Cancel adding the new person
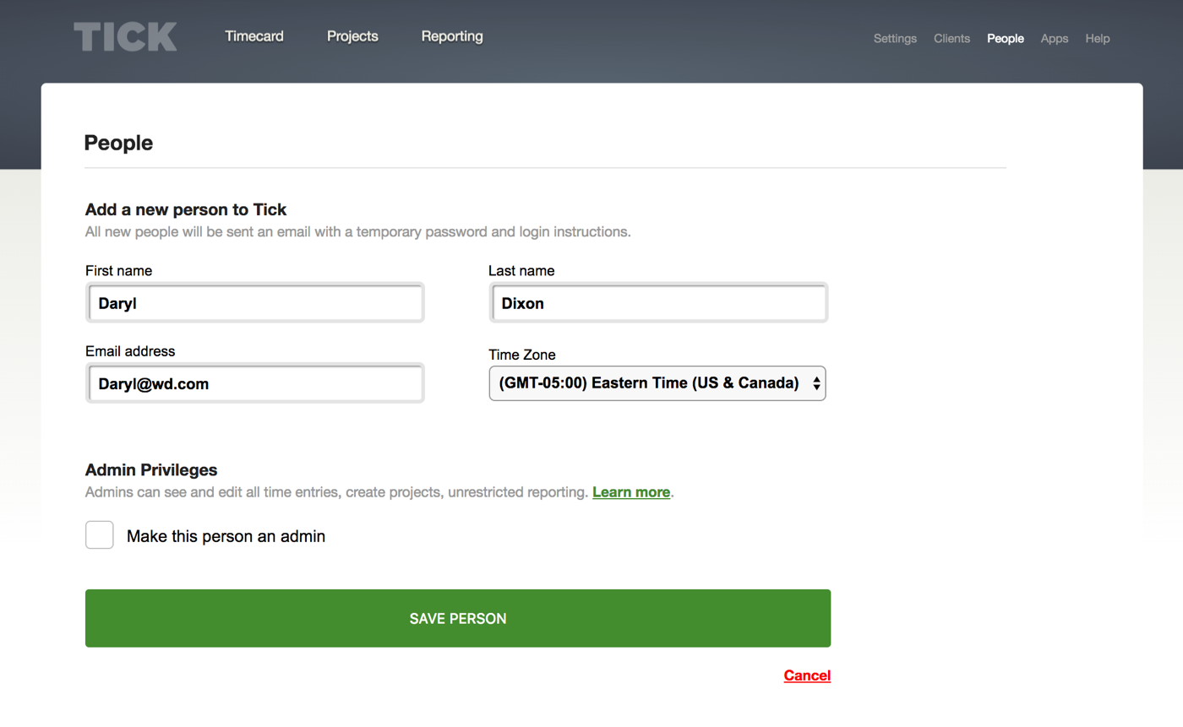The width and height of the screenshot is (1183, 727). 806,675
